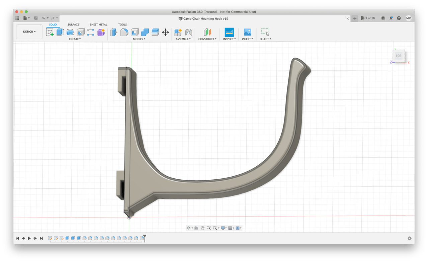This screenshot has width=428, height=262.
Task: Select the last fillet feature in timeline
Action: 142,238
